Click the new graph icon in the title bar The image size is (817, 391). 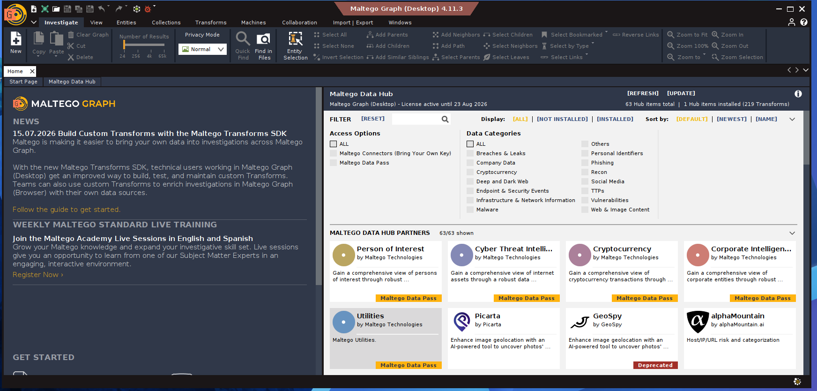tap(34, 8)
